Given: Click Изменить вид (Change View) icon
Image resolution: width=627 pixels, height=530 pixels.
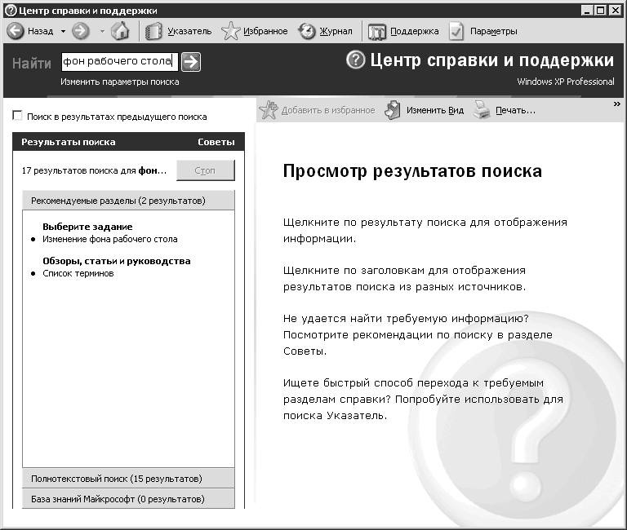Looking at the screenshot, I should coord(394,111).
